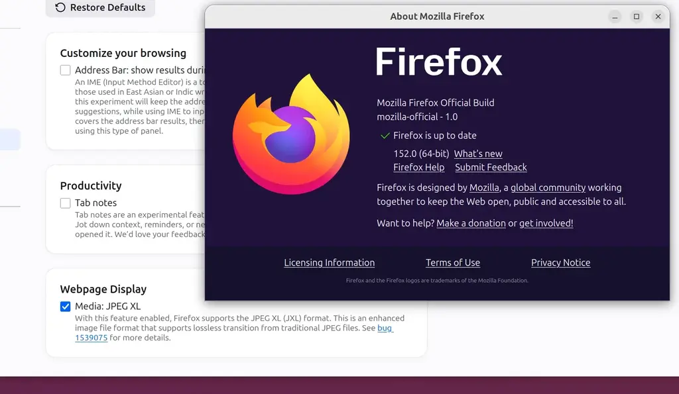Enable Address Bar show results checkbox
Viewport: 679px width, 394px height.
coord(66,70)
